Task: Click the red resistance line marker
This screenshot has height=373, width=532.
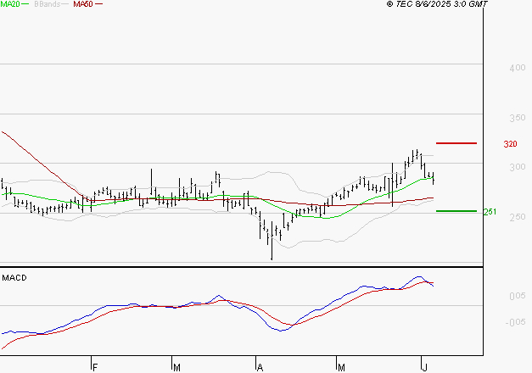Action: [x=456, y=143]
